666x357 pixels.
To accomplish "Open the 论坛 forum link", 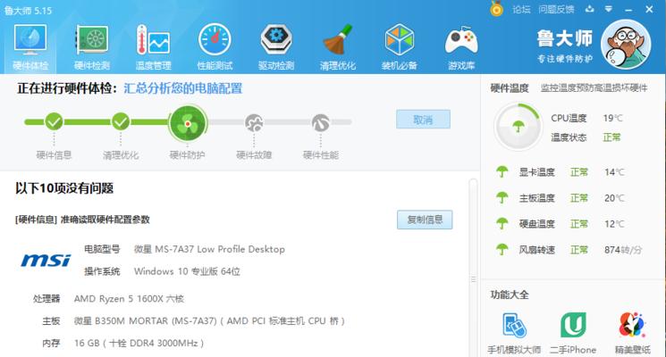I will coord(521,9).
